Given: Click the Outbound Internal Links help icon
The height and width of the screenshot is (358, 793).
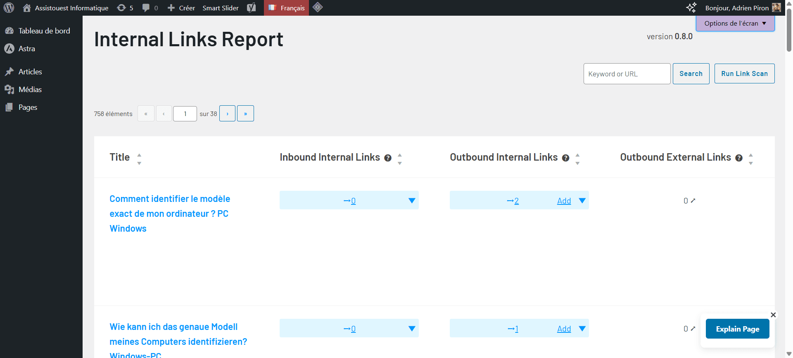Looking at the screenshot, I should pyautogui.click(x=565, y=158).
